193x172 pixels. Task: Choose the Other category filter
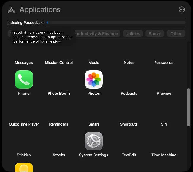pos(176,34)
